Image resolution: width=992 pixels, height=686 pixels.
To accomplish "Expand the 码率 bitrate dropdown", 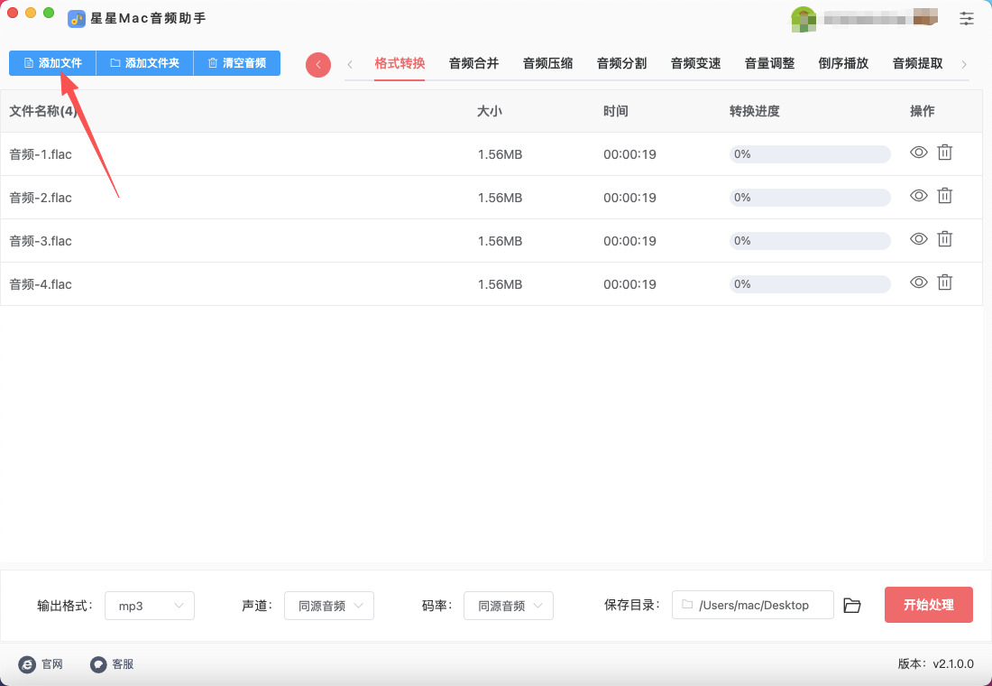I will 509,606.
